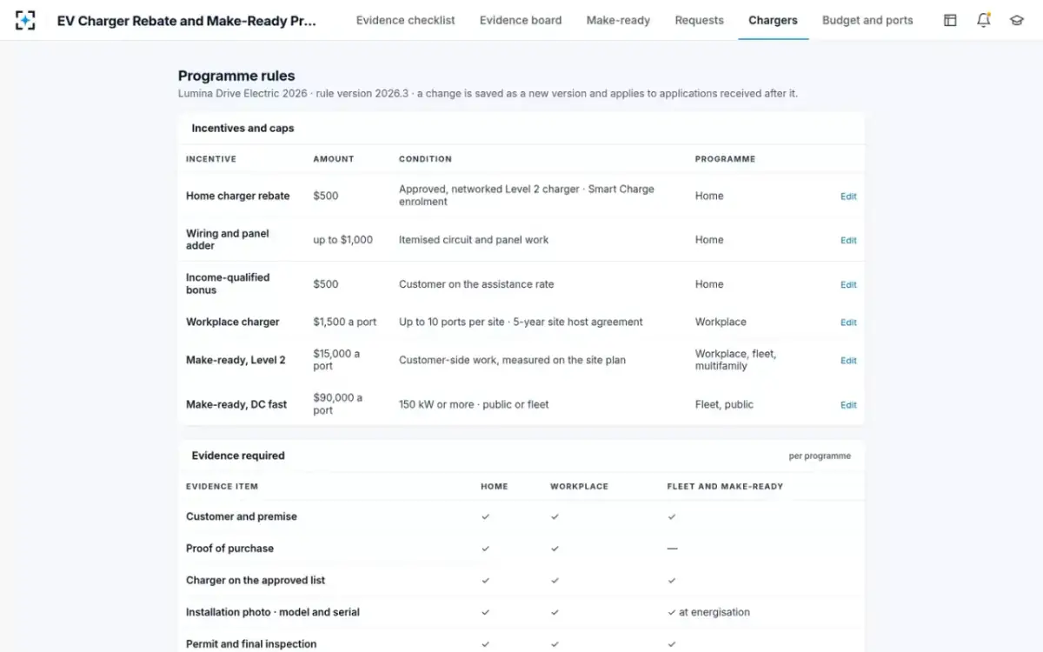Viewport: 1043px width, 652px height.
Task: Click the 'Up to 10 ports per site' condition
Action: (x=451, y=322)
